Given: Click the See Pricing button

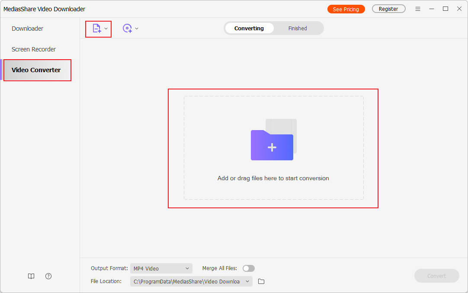Looking at the screenshot, I should (x=346, y=9).
